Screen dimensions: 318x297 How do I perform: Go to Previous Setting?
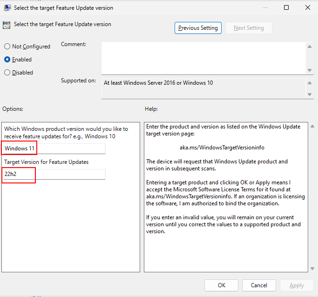click(198, 28)
